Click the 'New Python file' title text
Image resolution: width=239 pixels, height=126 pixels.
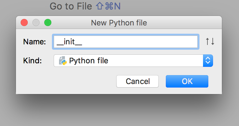tap(119, 23)
